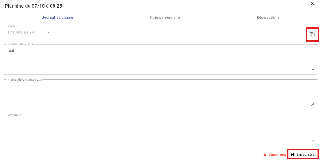Click the resize grip of Contenu de la leçon

coord(313,69)
